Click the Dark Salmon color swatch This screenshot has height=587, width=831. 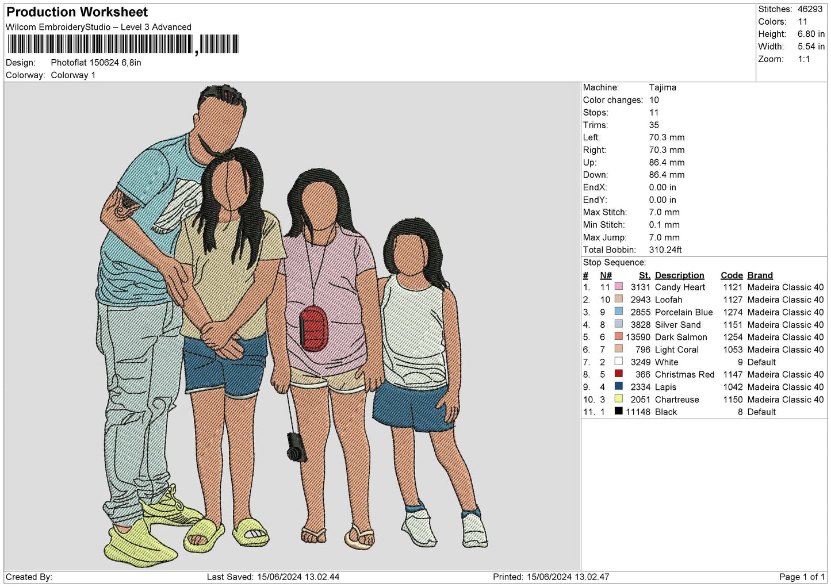619,336
